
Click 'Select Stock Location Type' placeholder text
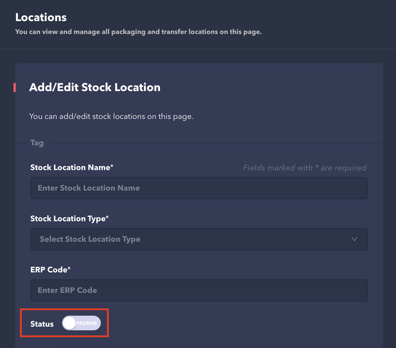tap(90, 239)
